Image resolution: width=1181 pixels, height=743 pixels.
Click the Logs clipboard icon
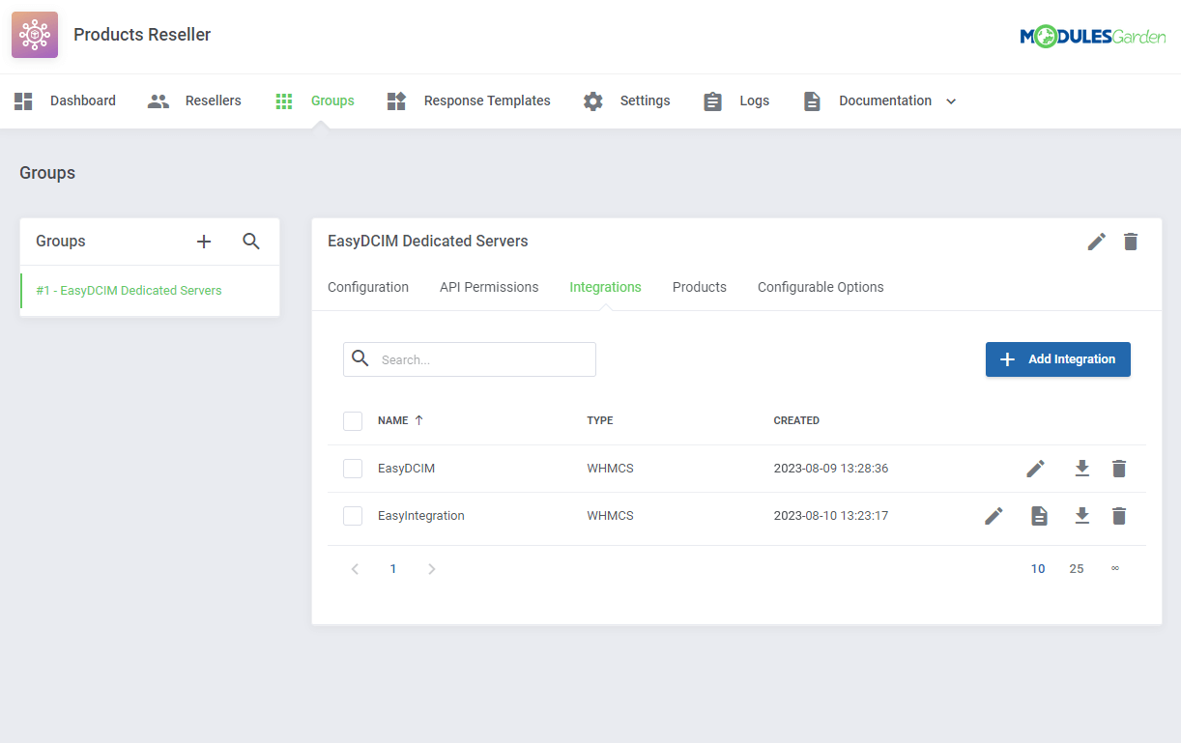pos(713,100)
